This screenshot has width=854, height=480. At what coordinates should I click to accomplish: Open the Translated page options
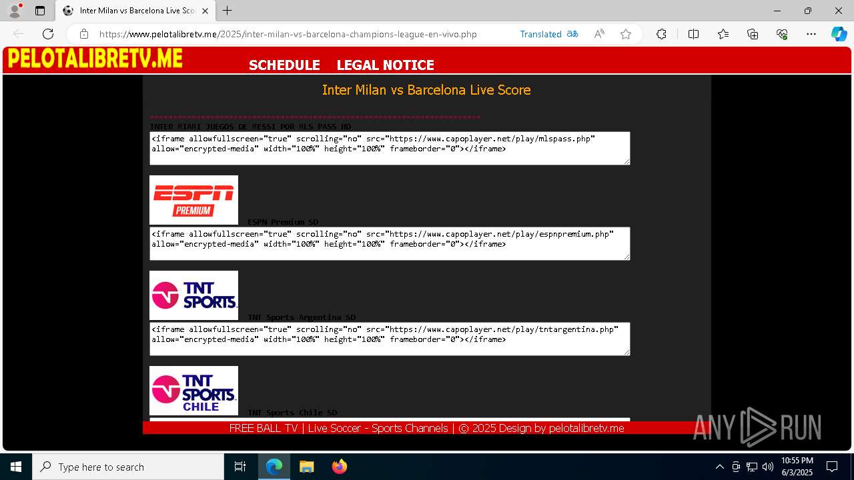pyautogui.click(x=540, y=34)
